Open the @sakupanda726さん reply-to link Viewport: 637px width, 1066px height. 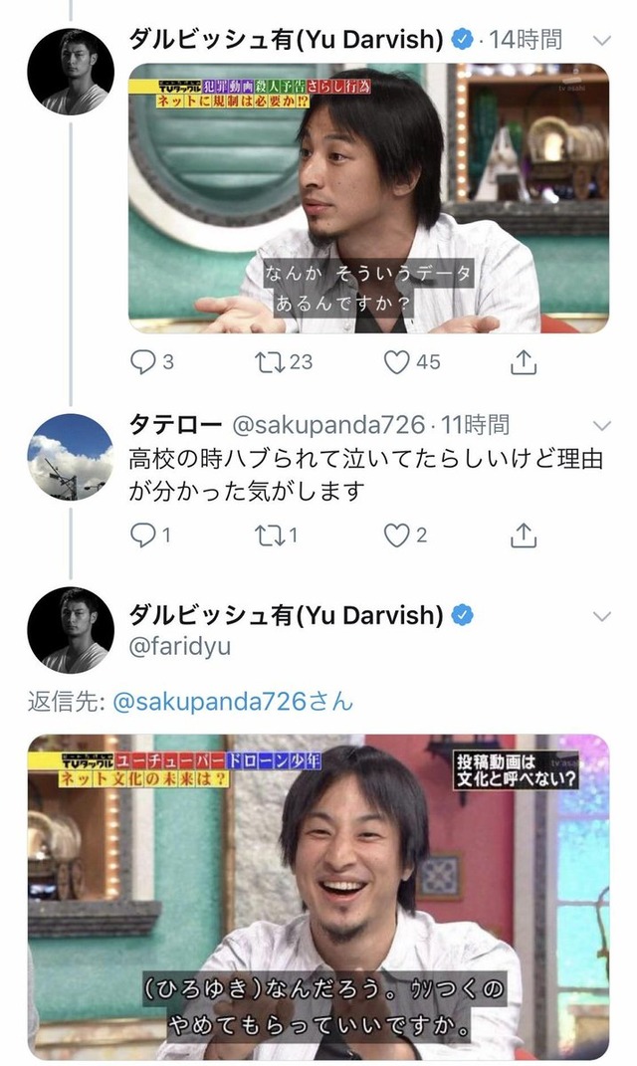[233, 701]
